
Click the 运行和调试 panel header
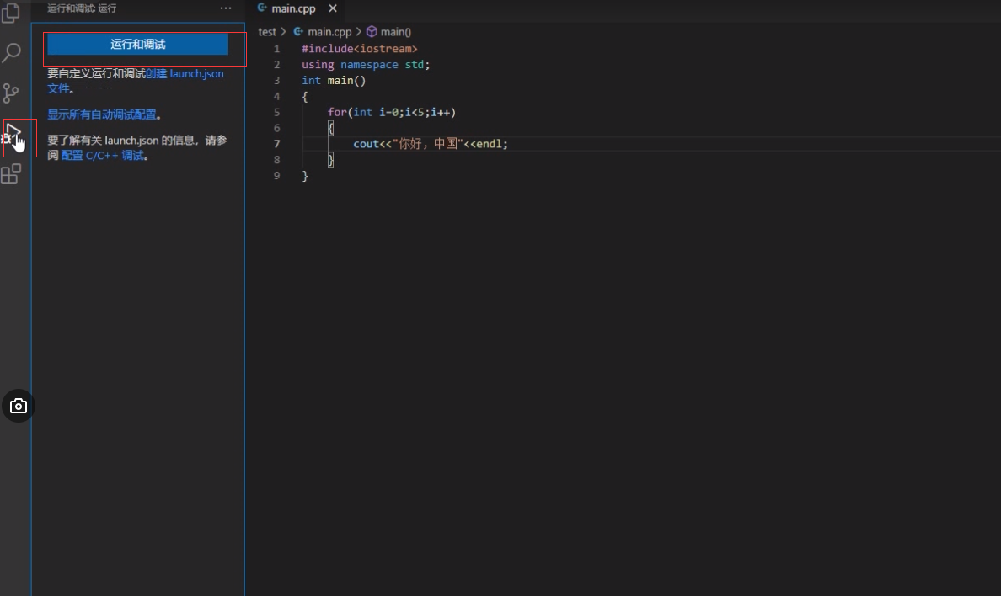[138, 44]
